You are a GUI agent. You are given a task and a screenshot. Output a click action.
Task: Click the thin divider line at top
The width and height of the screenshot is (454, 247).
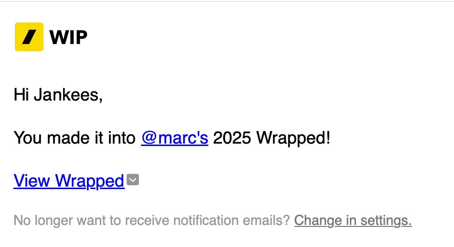click(227, 1)
